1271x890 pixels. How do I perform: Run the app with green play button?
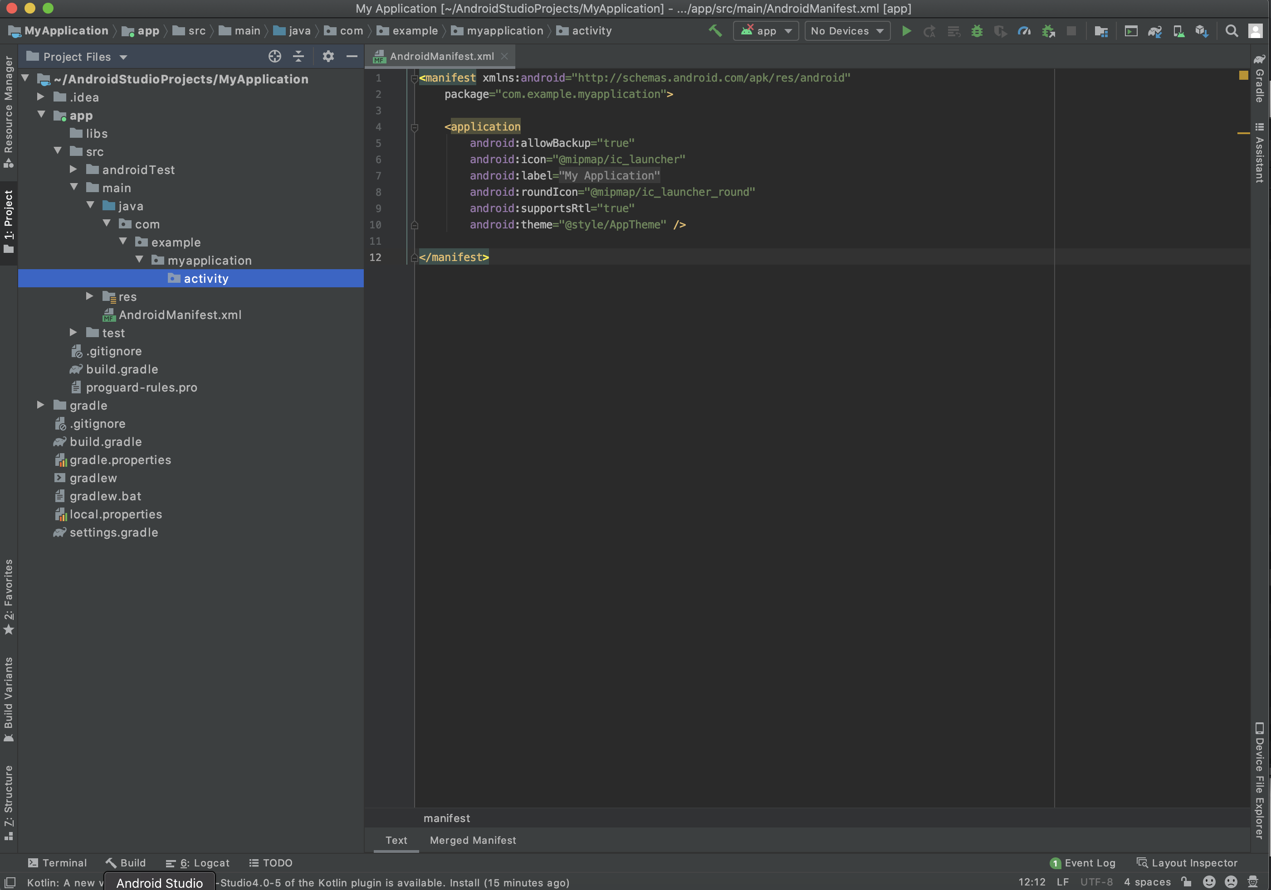click(x=906, y=31)
